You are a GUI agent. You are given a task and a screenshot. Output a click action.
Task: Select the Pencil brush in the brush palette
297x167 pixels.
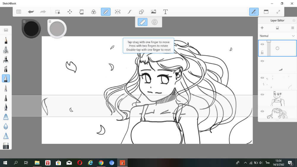(6, 40)
